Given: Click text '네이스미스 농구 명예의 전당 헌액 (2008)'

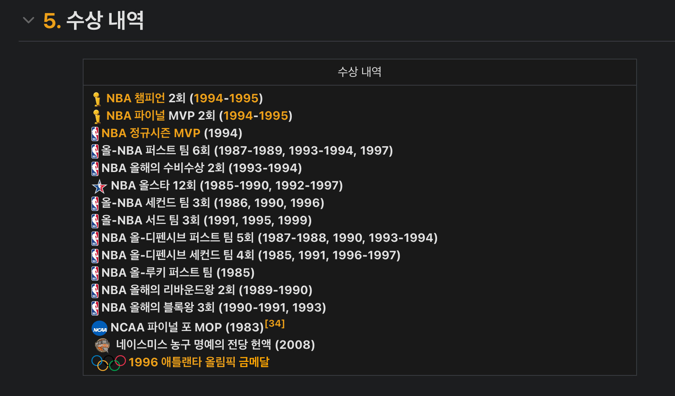Looking at the screenshot, I should pyautogui.click(x=215, y=344).
